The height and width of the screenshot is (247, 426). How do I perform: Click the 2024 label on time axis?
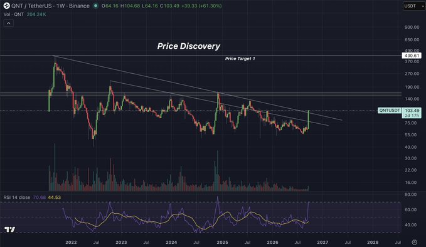pos(171,243)
